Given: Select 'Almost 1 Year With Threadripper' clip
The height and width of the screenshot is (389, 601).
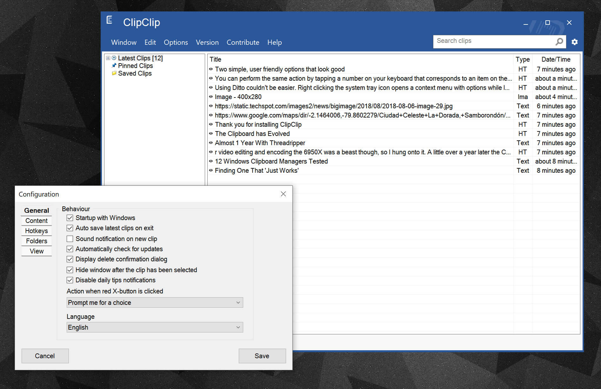Looking at the screenshot, I should [260, 143].
